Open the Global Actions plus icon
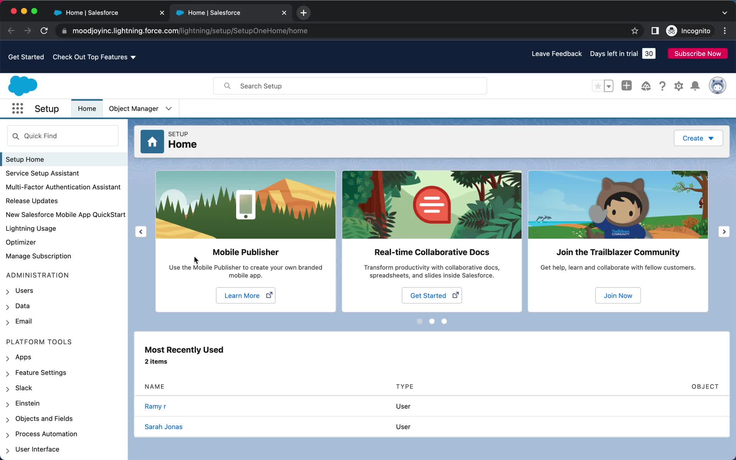Image resolution: width=736 pixels, height=460 pixels. (x=626, y=85)
